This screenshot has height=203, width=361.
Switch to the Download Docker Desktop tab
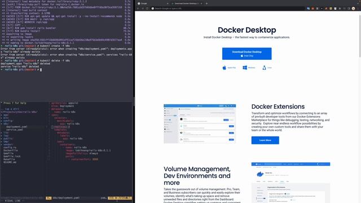[x=187, y=3]
